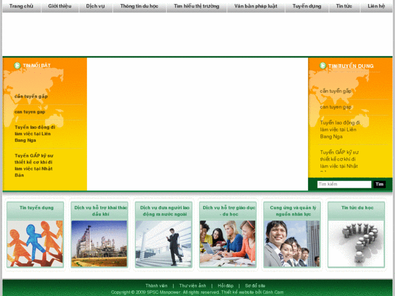
Task: Click the 'TIN NỔI BẬT' heading text
Action: tap(37, 66)
